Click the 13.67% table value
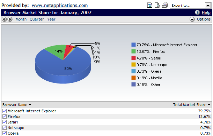This screenshot has height=136, width=213. (x=204, y=117)
